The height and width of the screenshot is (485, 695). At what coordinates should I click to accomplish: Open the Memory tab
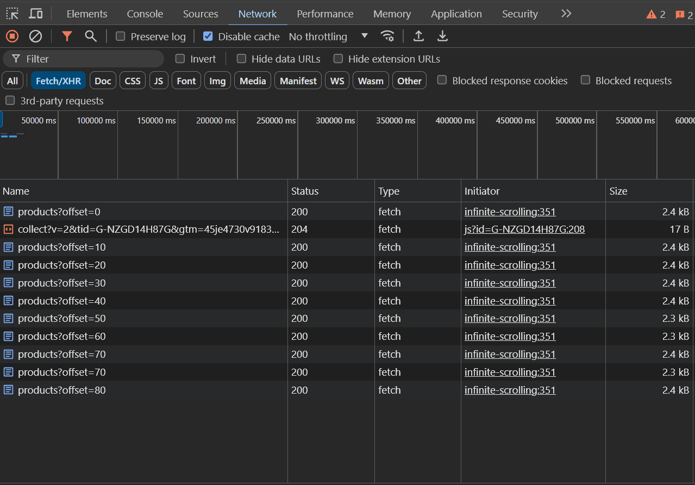tap(392, 14)
